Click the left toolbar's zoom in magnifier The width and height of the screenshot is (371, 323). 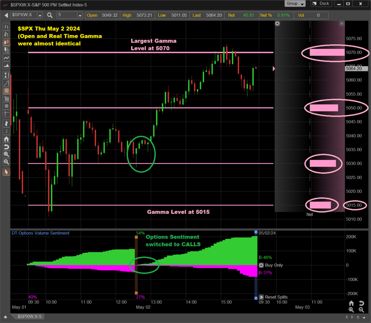[x=6, y=154]
